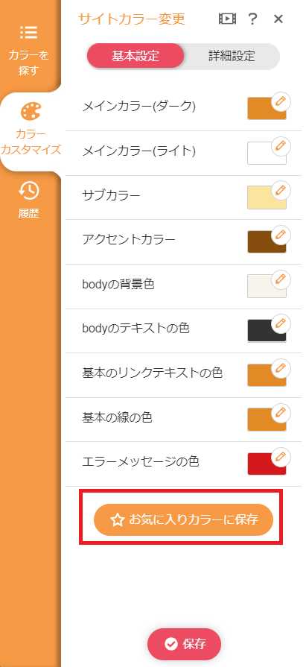Select the 基本のリンクテキストの色 orange swatch
Screen dimensions: 306x667
click(x=267, y=375)
